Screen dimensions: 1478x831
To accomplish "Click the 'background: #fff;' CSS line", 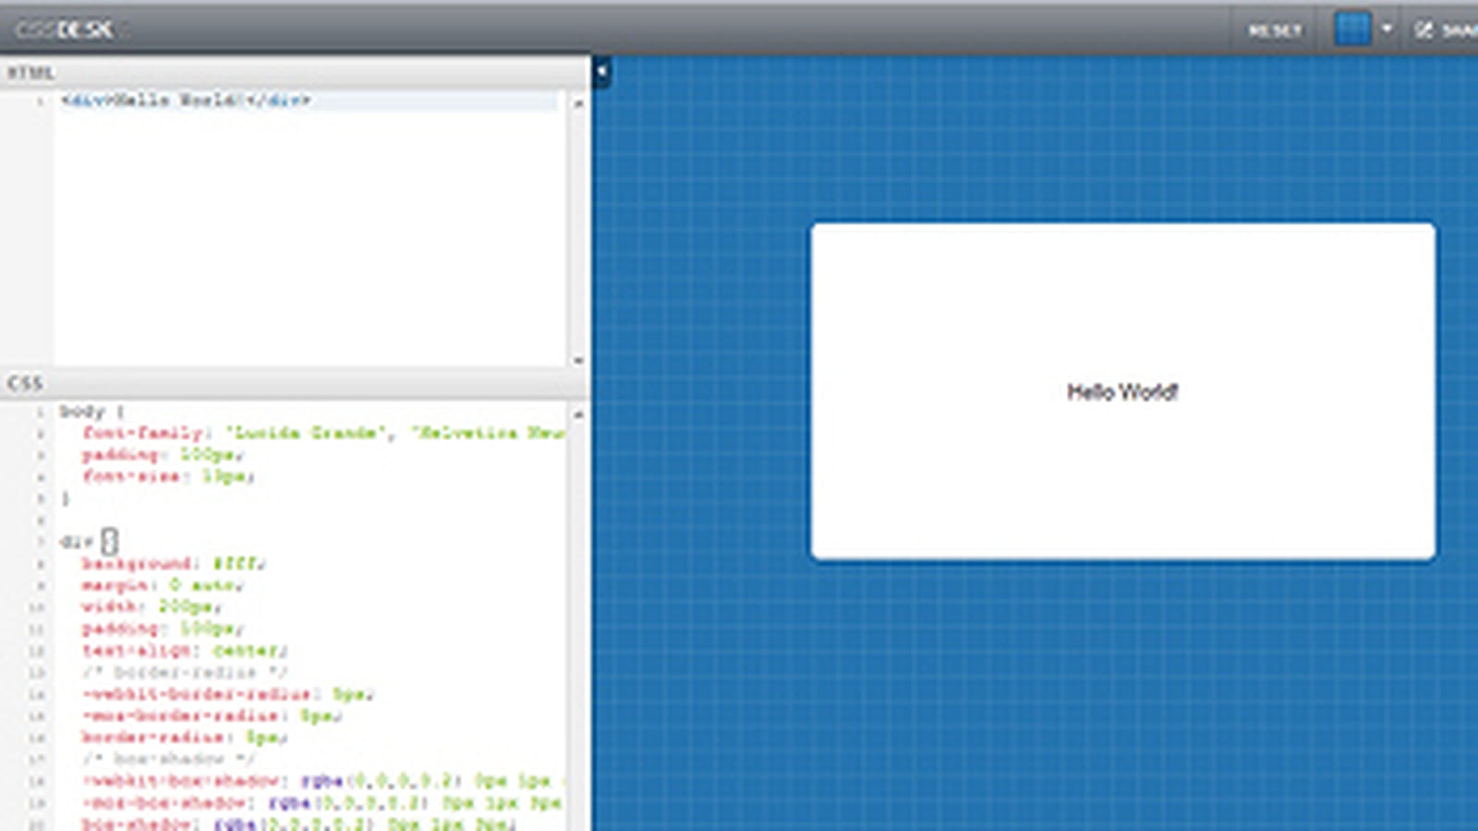I will pos(174,563).
